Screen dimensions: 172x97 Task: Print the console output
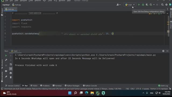11,73
